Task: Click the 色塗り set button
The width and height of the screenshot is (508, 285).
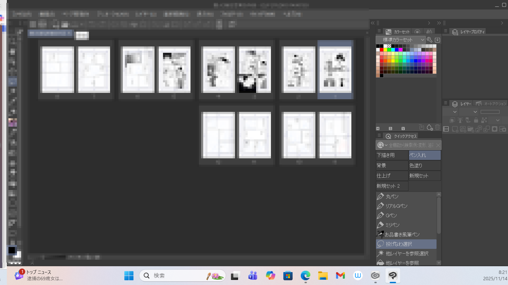Action: pos(425,165)
